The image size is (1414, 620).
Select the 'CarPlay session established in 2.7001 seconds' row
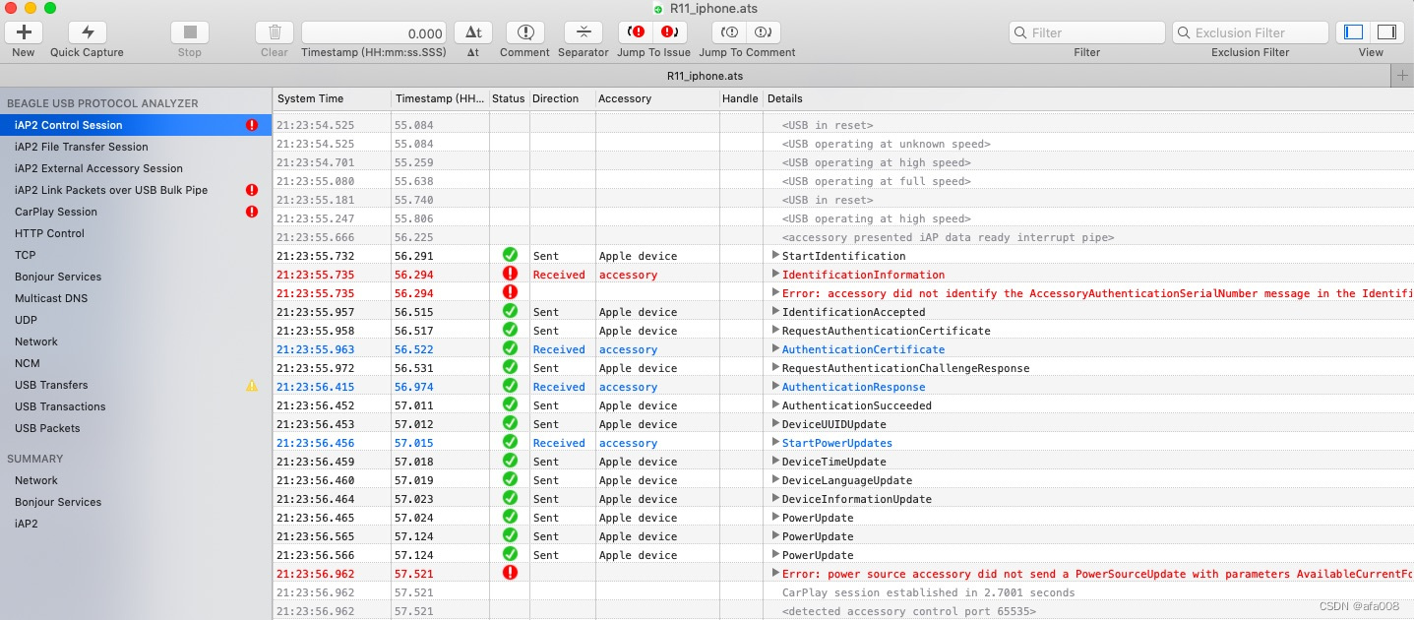(843, 592)
